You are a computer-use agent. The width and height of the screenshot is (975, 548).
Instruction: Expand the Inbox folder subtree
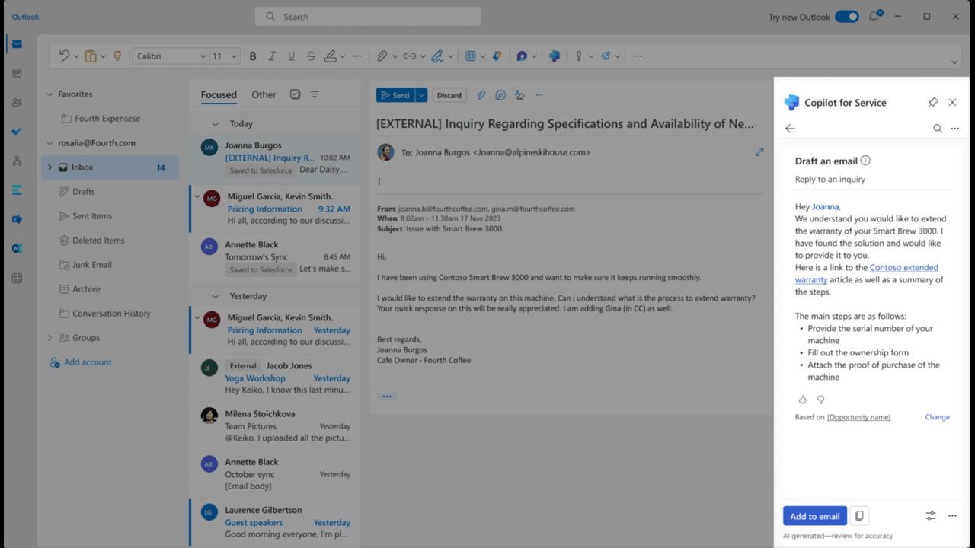click(50, 167)
